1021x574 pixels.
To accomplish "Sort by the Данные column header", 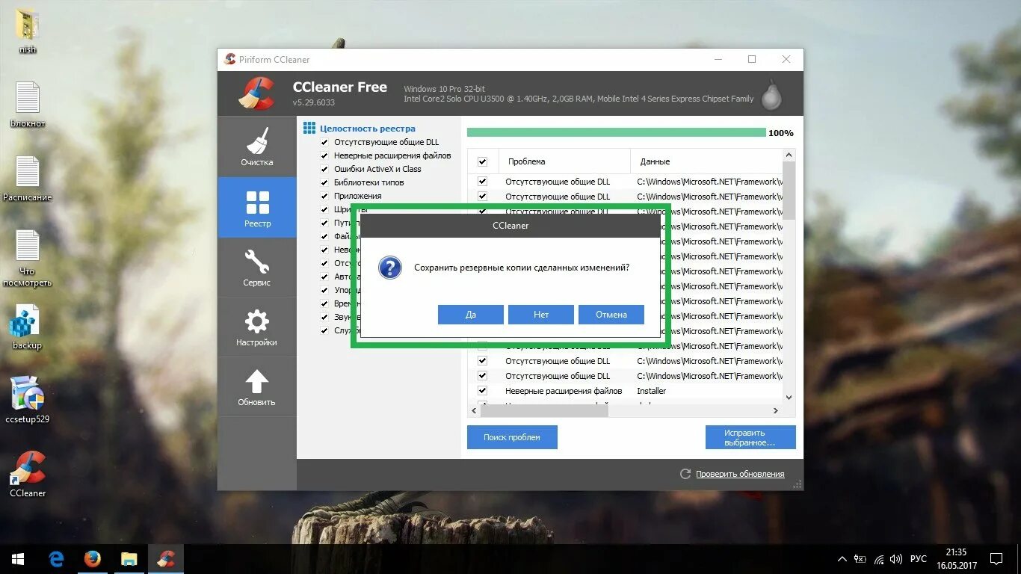I will coord(706,161).
